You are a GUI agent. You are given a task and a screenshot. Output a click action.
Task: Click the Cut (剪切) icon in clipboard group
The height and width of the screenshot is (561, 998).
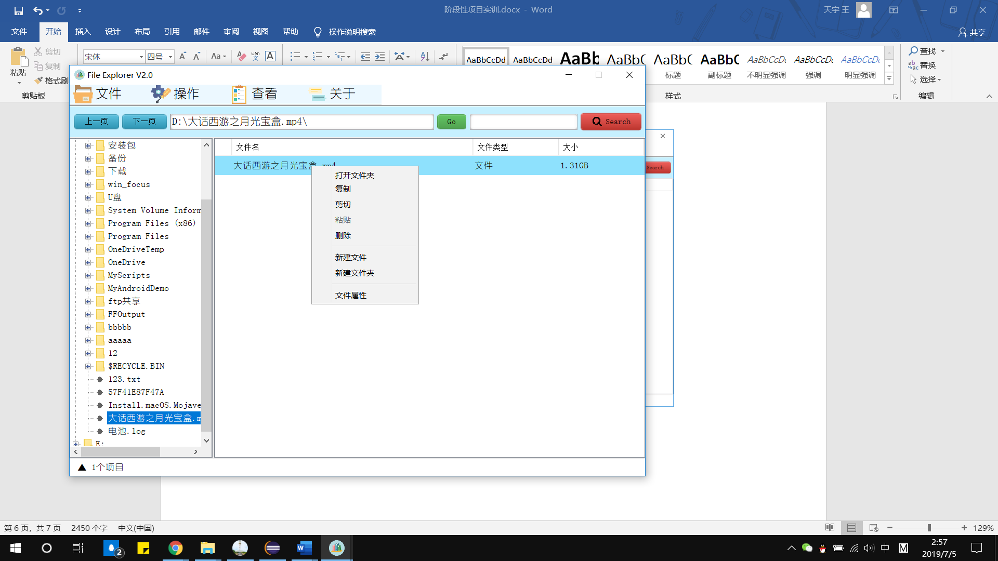click(x=38, y=51)
